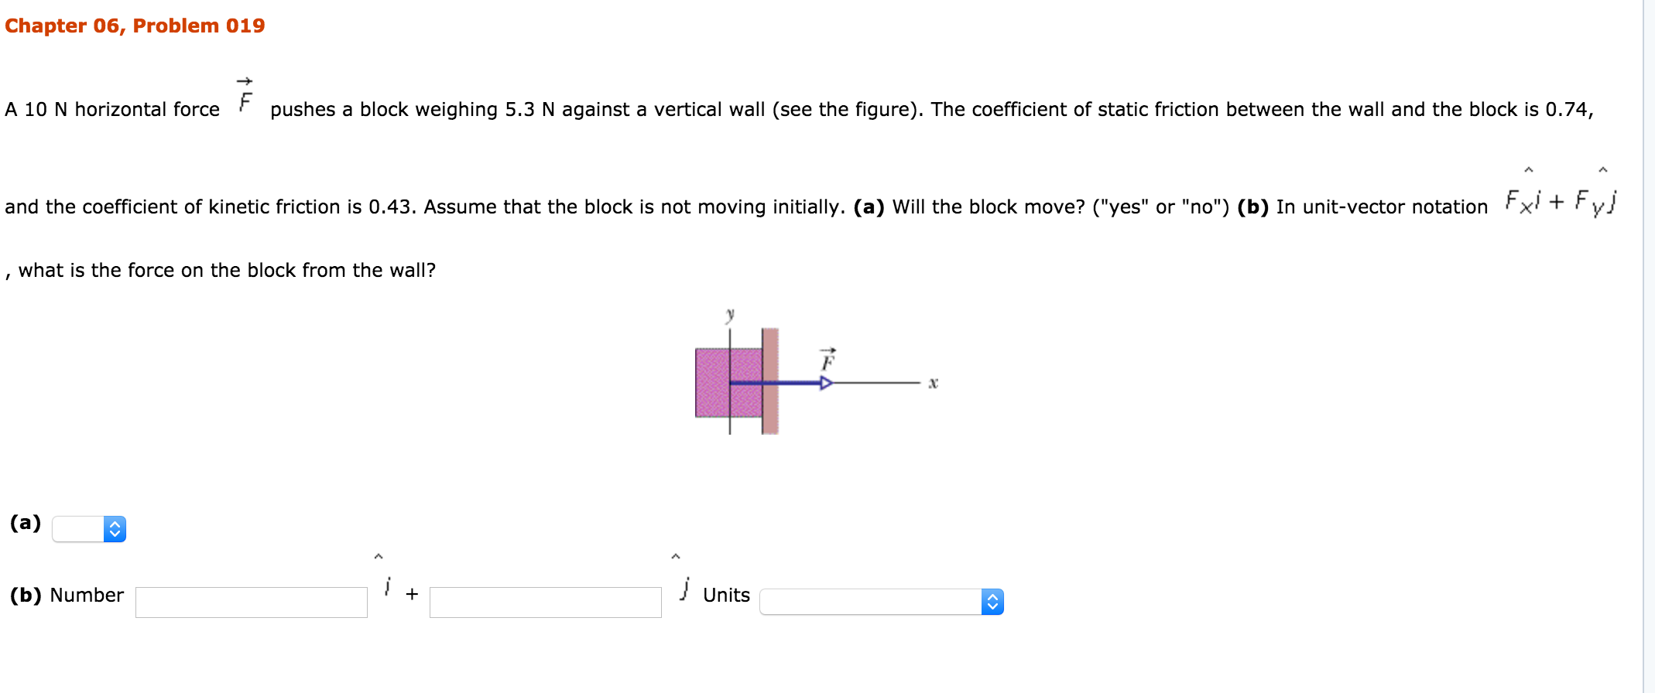Viewport: 1655px width, 693px height.
Task: Click the blue stepper arrows on part (a) dropdown
Action: click(x=115, y=529)
